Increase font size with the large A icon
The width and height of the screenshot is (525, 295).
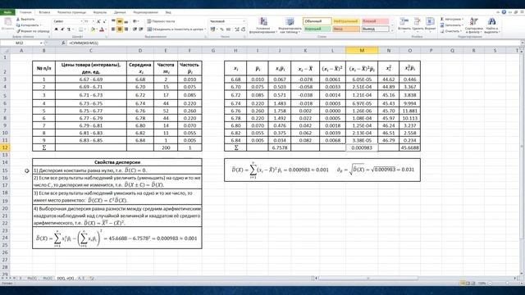point(98,21)
